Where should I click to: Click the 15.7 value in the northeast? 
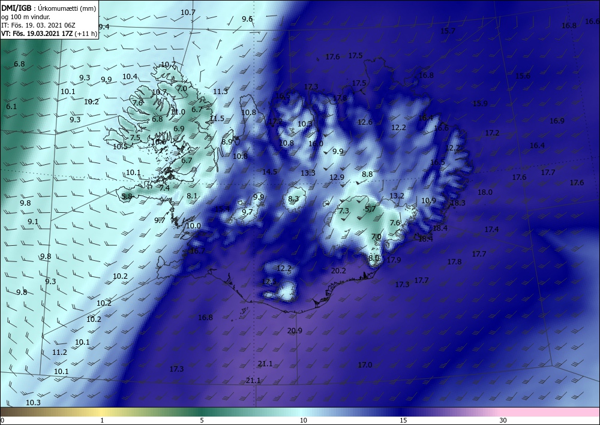(x=448, y=31)
